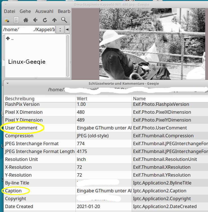208x212 pixels.
Task: Click the file list document icon
Action: click(16, 20)
